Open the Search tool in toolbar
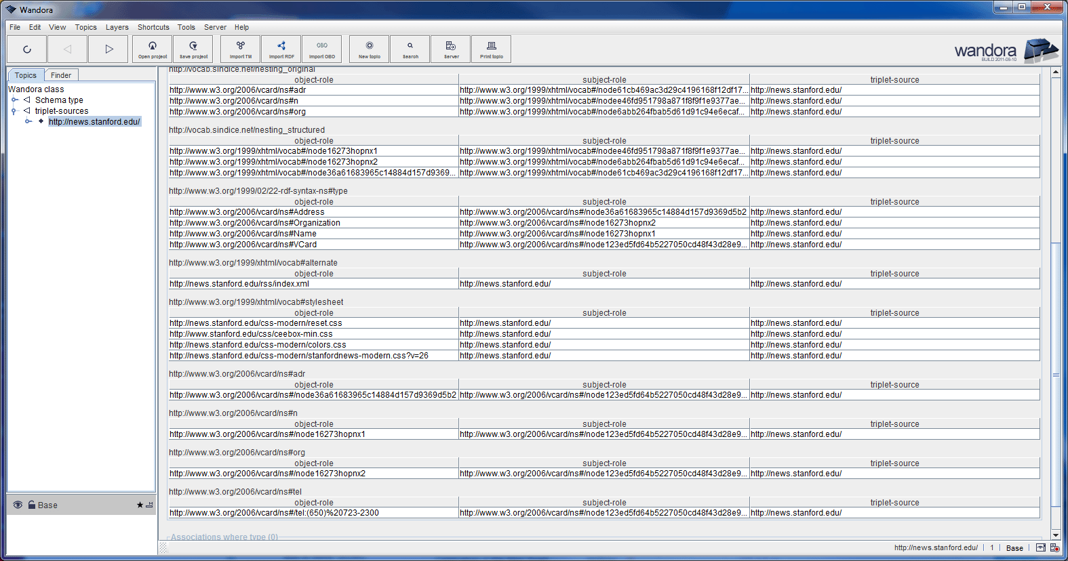This screenshot has width=1068, height=561. tap(410, 49)
